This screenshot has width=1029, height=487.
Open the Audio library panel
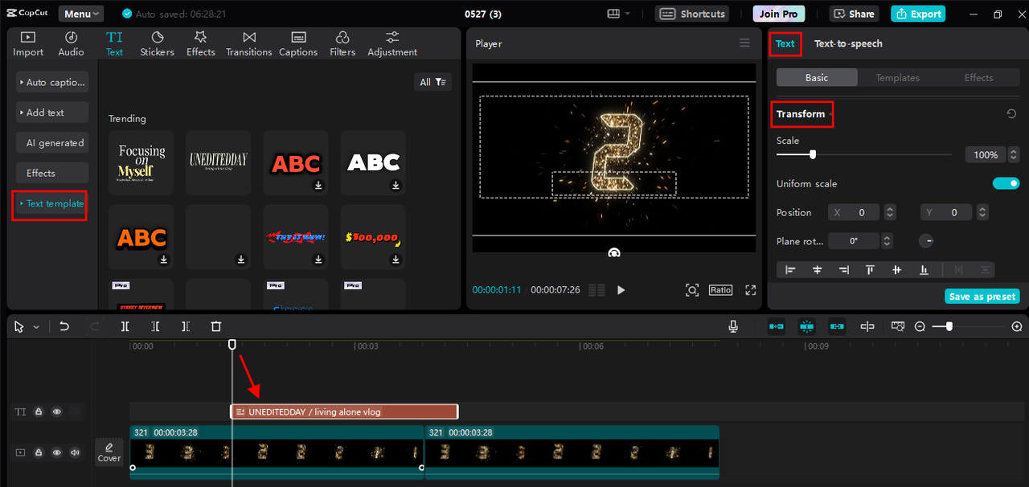tap(71, 43)
